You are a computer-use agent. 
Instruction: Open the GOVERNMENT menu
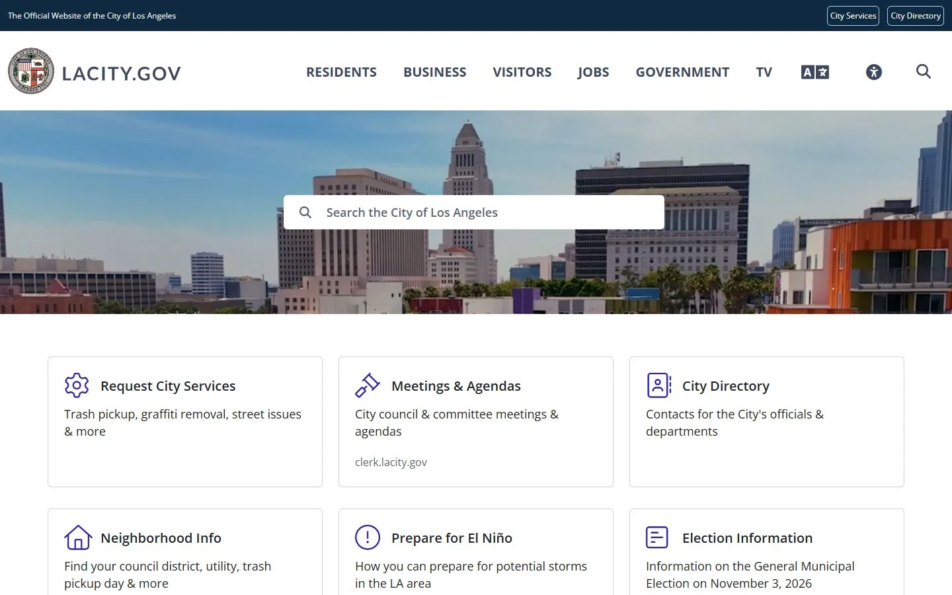[x=683, y=72]
